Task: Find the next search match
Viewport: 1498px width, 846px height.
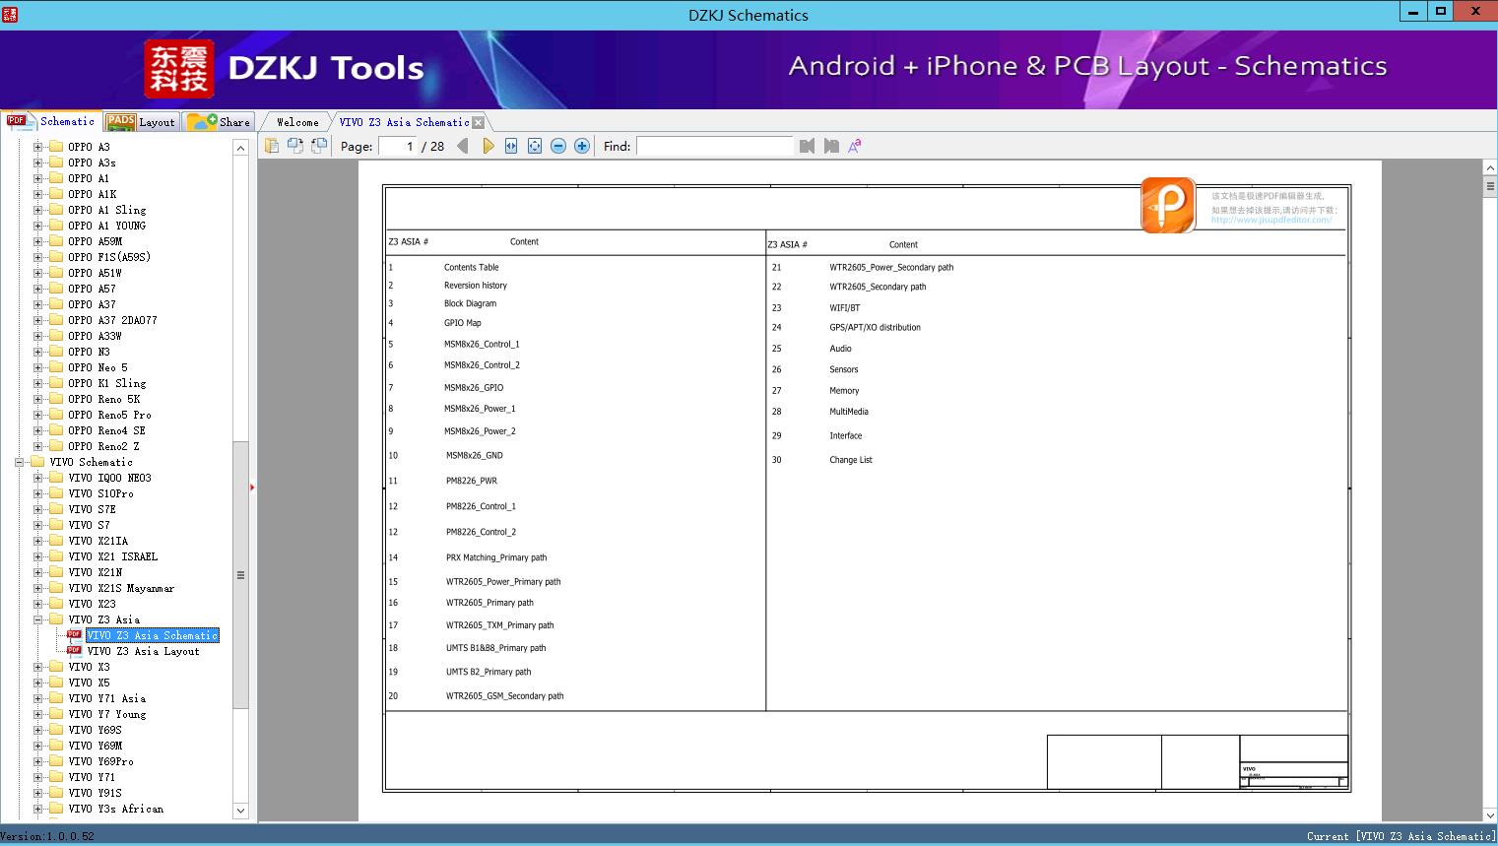Action: tap(831, 146)
